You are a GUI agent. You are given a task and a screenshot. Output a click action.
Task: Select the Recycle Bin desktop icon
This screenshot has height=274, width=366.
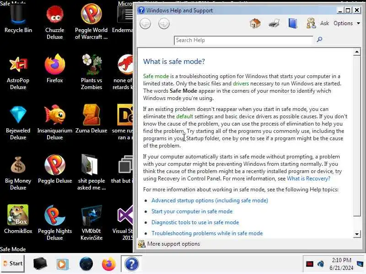(18, 19)
